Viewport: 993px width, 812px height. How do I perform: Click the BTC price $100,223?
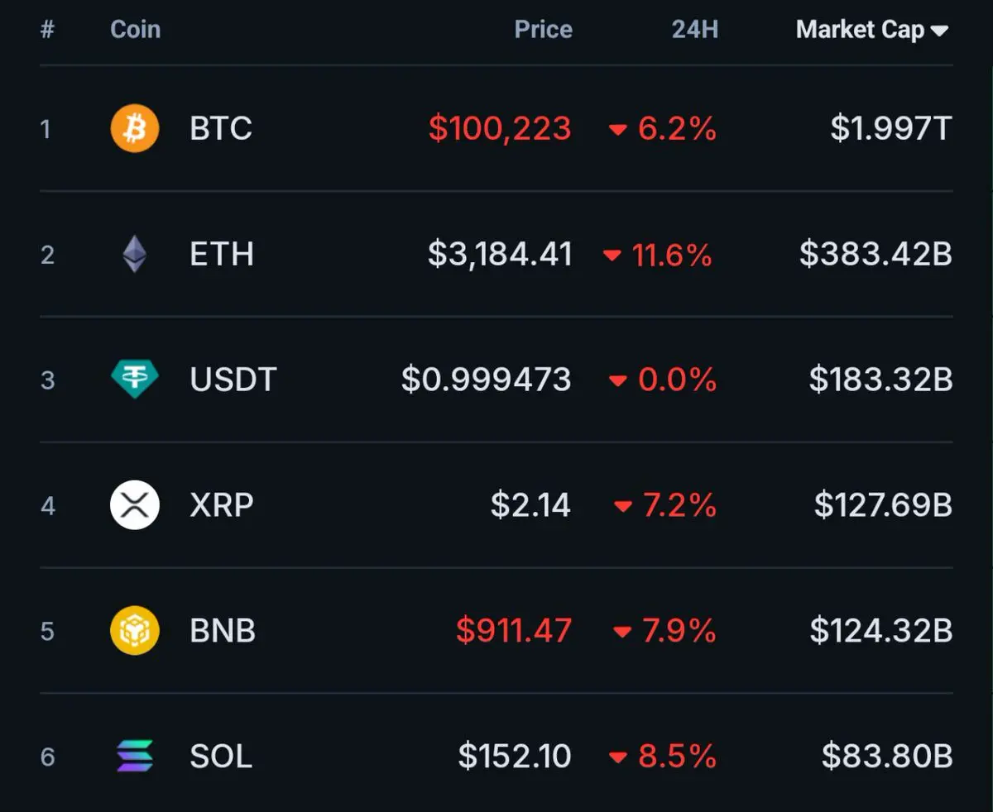pyautogui.click(x=500, y=129)
